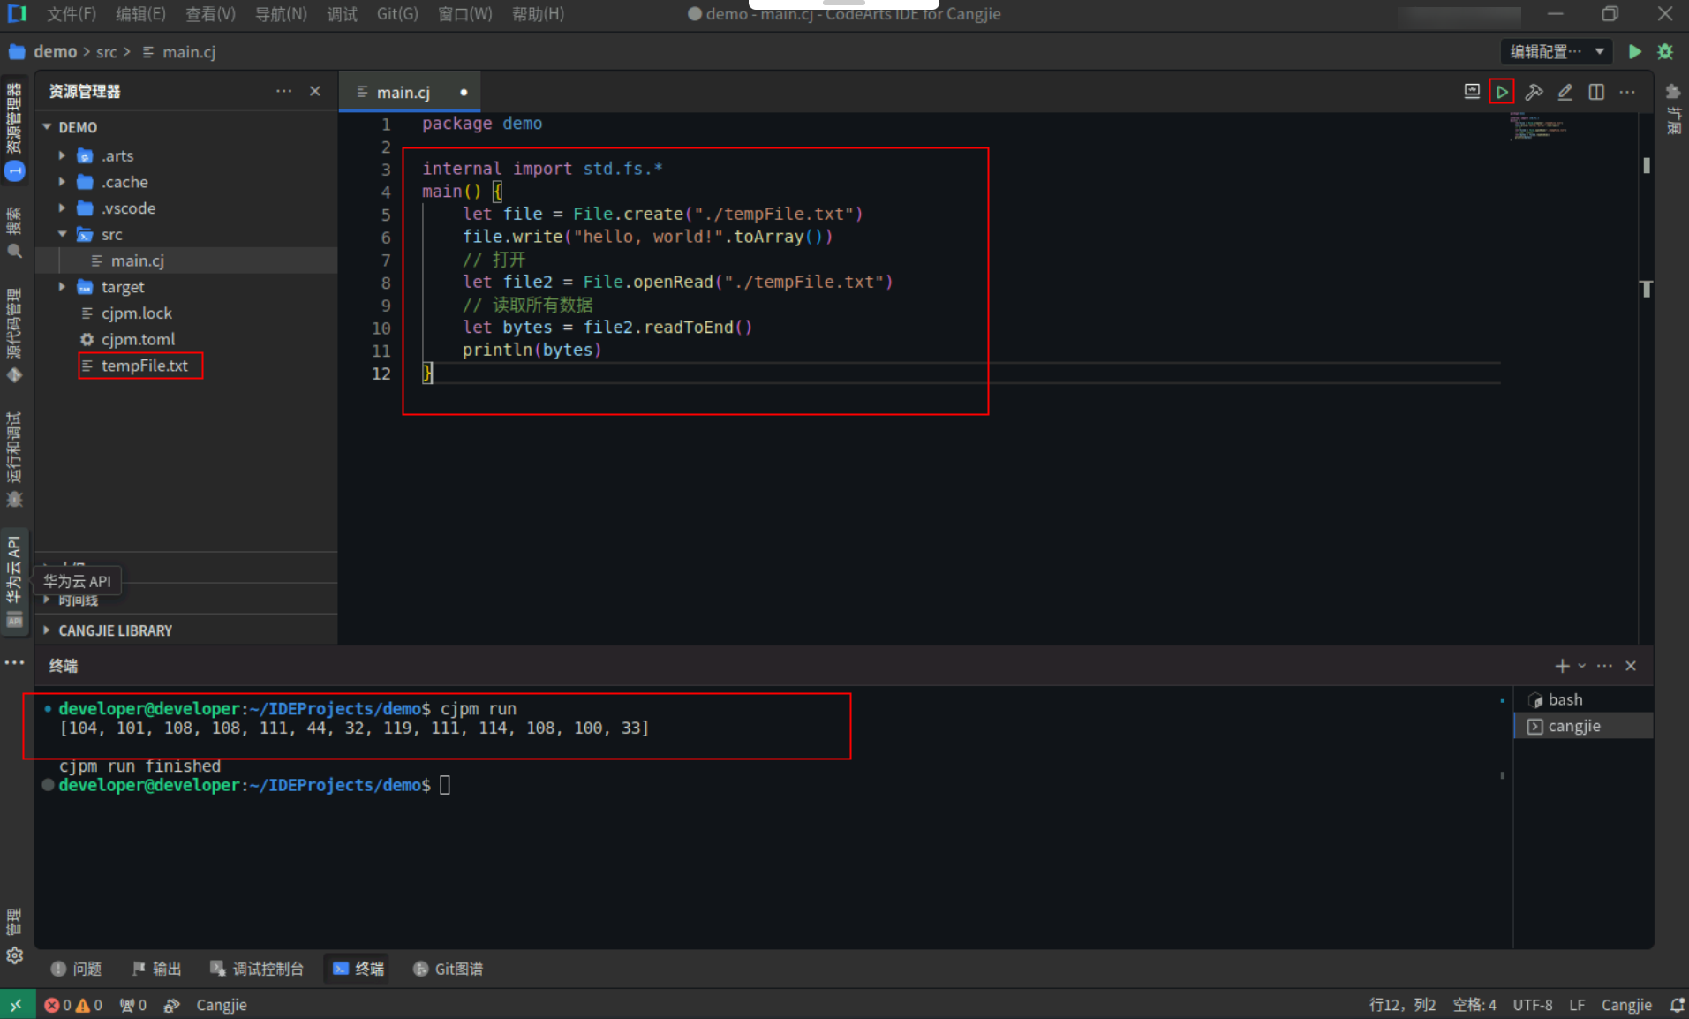Close the 终端 terminal panel
The height and width of the screenshot is (1019, 1689).
tap(1631, 666)
